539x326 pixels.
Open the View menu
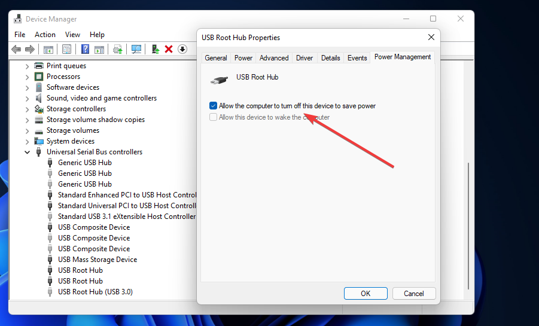click(x=72, y=34)
